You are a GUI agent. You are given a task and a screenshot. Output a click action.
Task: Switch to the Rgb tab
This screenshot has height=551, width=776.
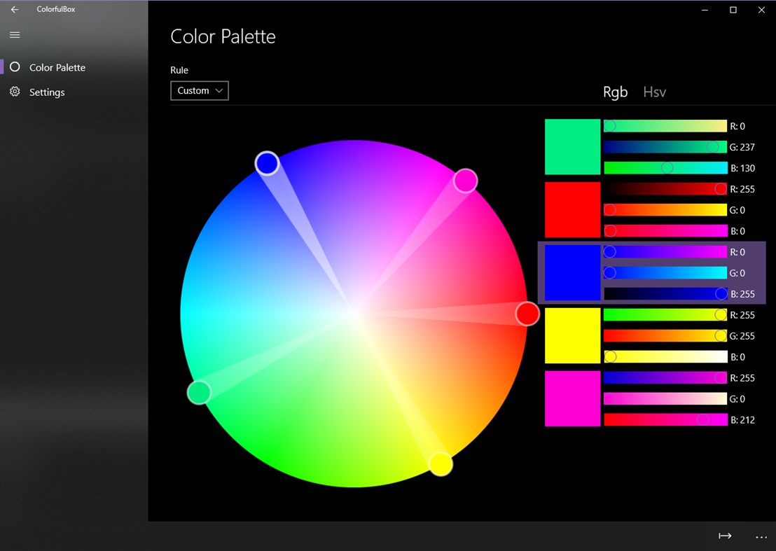pyautogui.click(x=616, y=92)
